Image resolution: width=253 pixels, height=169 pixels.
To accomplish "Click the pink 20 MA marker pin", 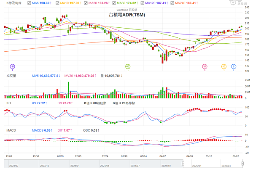I will point(205,67).
